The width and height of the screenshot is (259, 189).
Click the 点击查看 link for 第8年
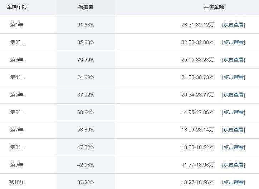pos(233,147)
